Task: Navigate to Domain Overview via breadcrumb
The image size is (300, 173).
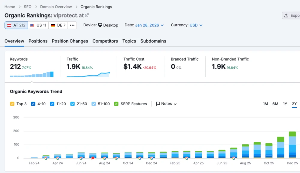Action: click(56, 7)
